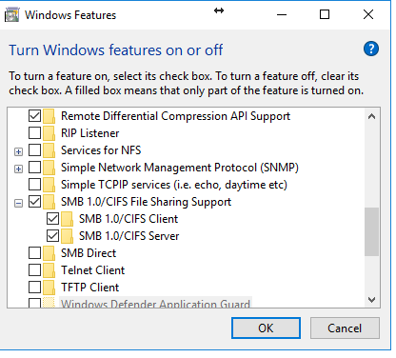Click the OK button
The height and width of the screenshot is (358, 396).
(266, 328)
